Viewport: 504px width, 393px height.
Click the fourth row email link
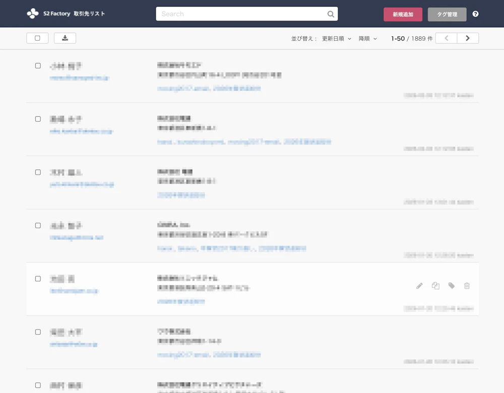(77, 238)
